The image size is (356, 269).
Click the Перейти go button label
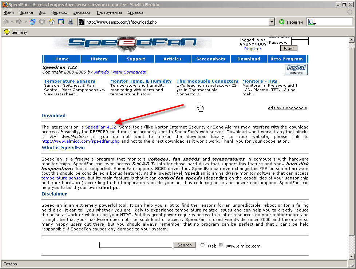click(x=295, y=22)
